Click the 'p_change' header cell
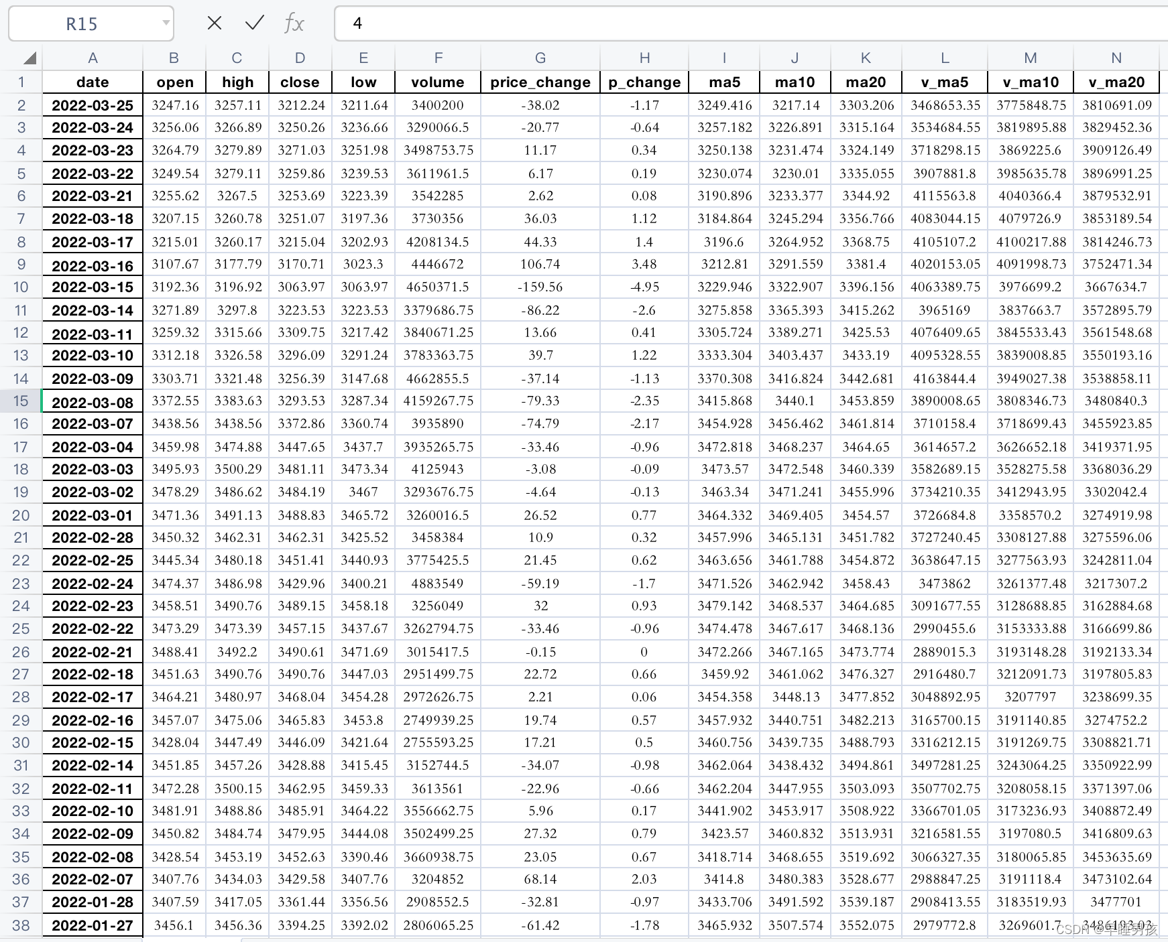This screenshot has width=1168, height=942. pos(644,82)
